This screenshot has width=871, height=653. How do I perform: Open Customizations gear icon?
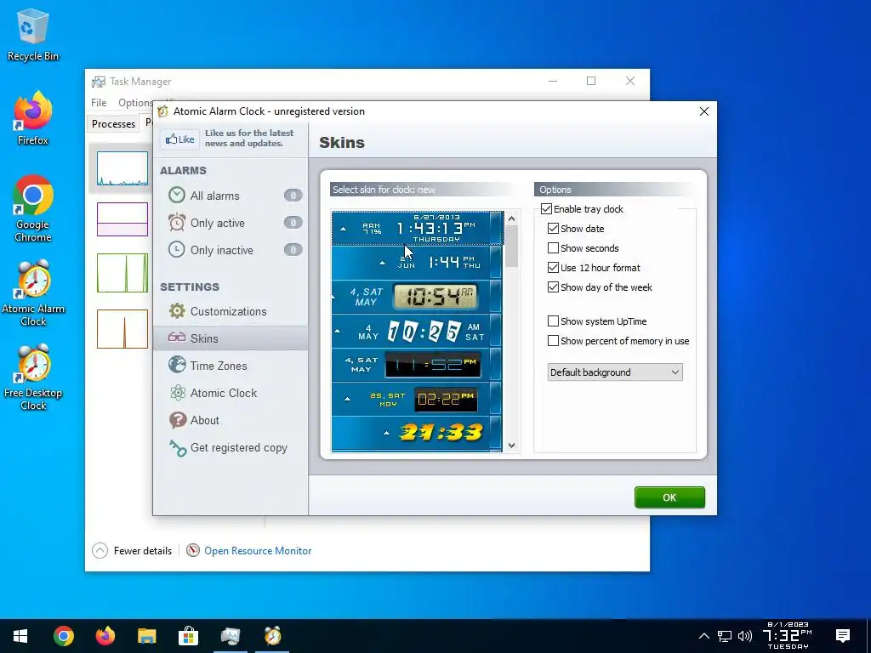(x=177, y=311)
